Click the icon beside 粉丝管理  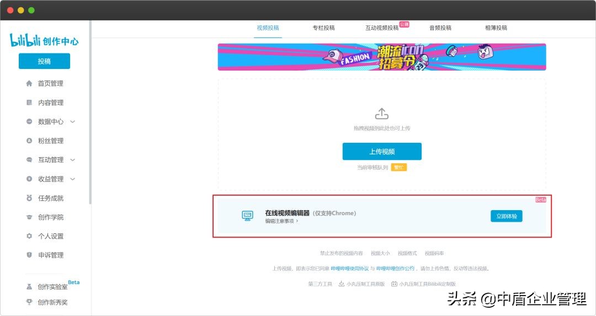pyautogui.click(x=29, y=141)
